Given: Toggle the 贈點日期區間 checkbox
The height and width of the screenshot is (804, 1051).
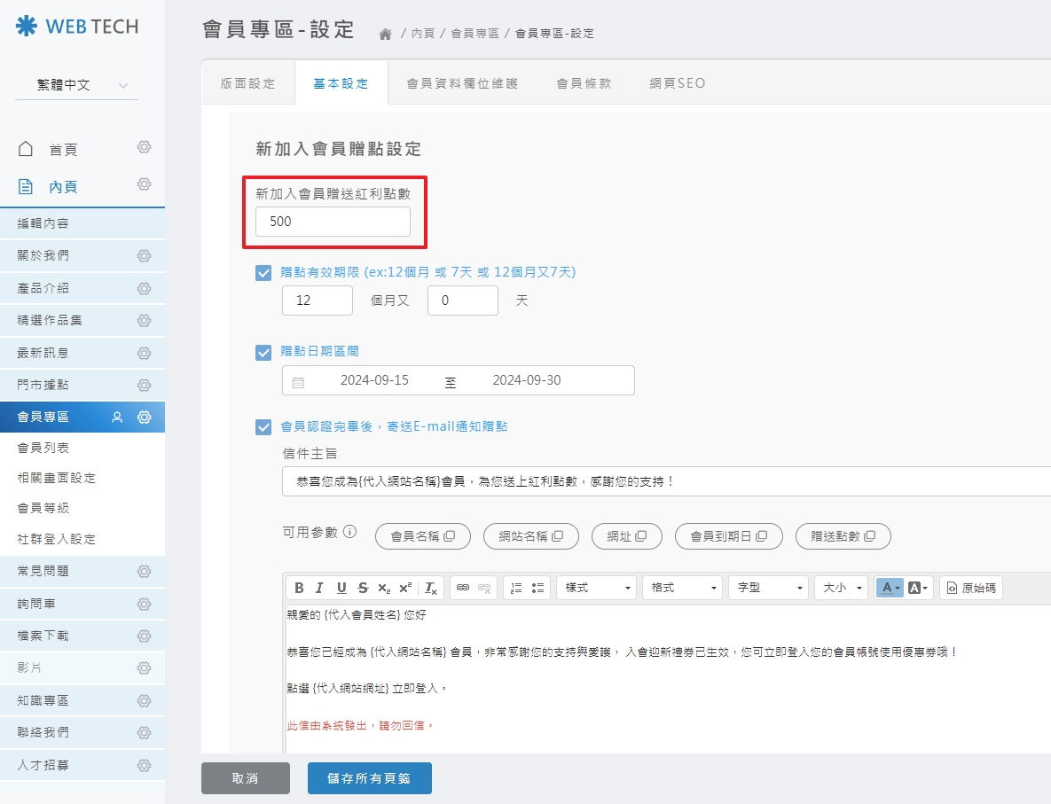Looking at the screenshot, I should click(263, 353).
